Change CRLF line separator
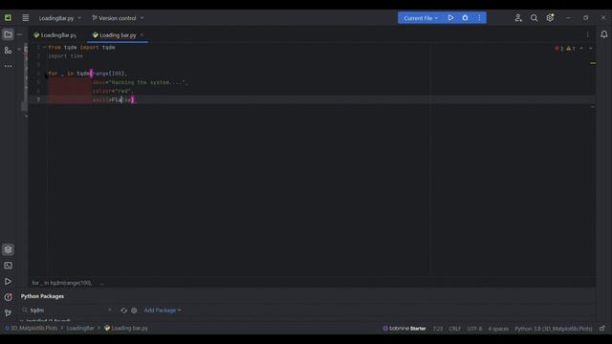This screenshot has height=344, width=612. [455, 329]
